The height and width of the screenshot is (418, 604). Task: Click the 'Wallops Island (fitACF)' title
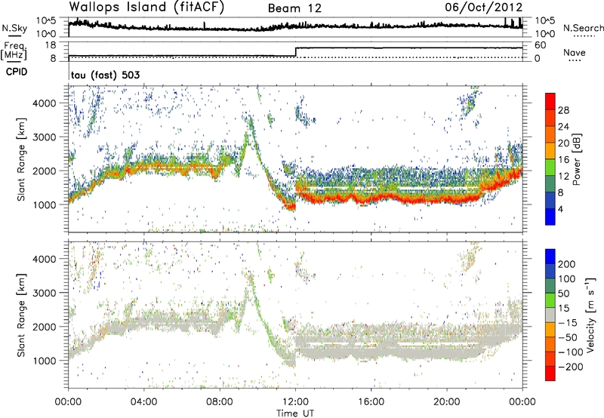click(146, 8)
